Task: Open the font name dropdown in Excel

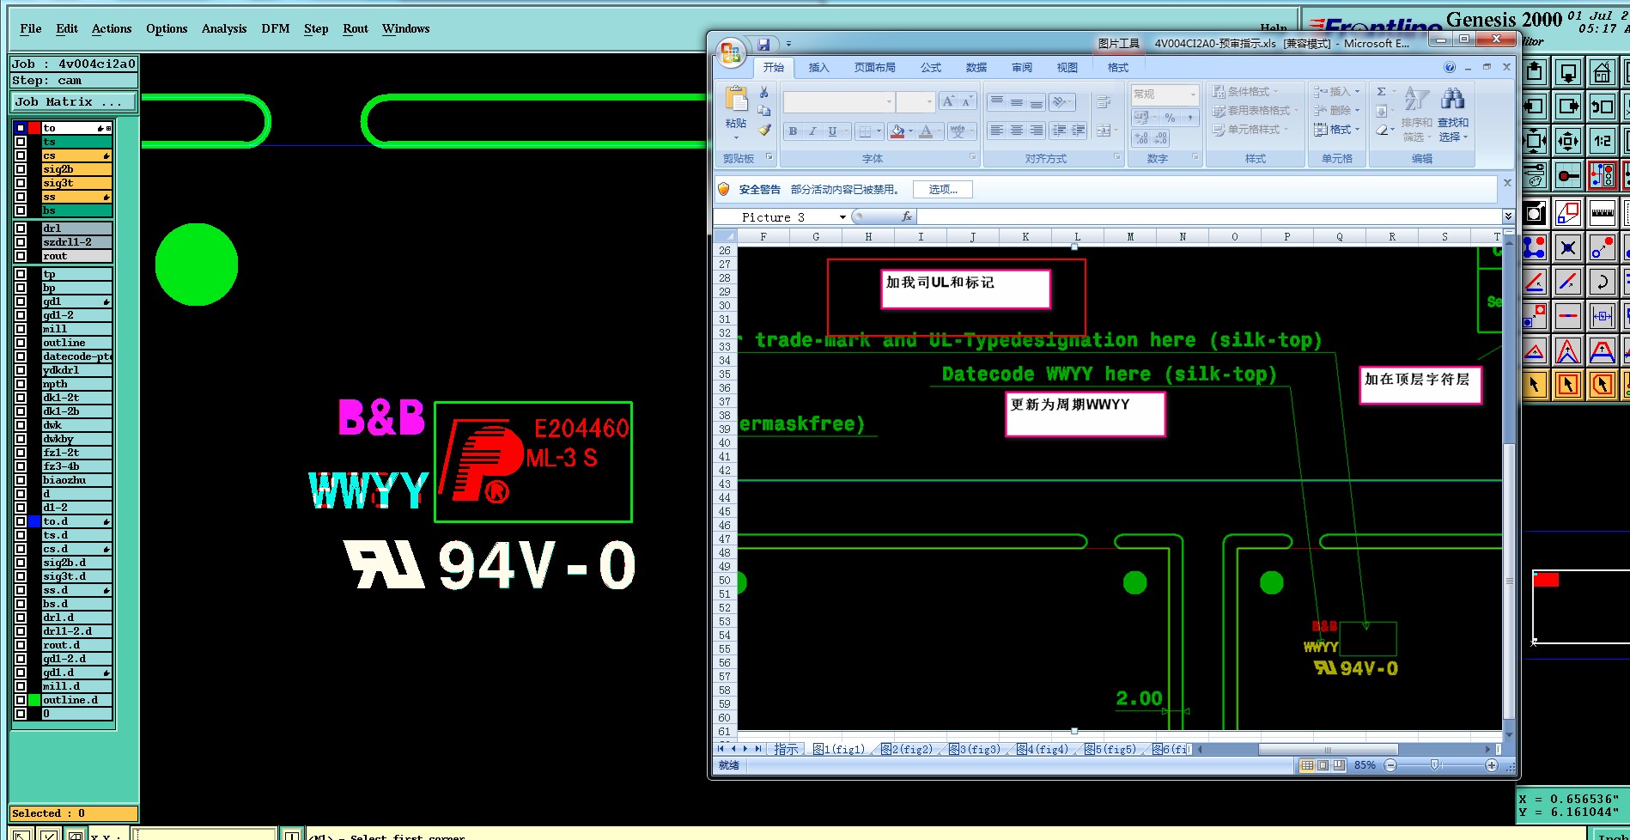Action: (889, 102)
